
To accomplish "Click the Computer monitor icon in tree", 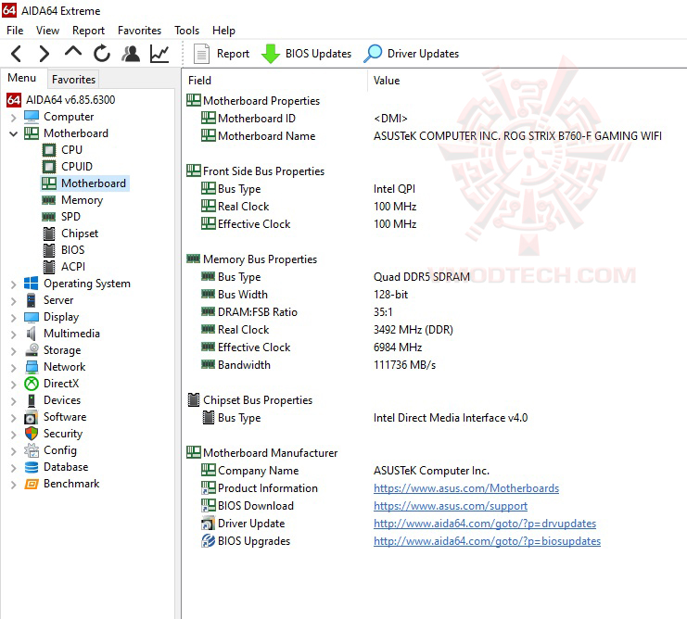I will [x=32, y=117].
